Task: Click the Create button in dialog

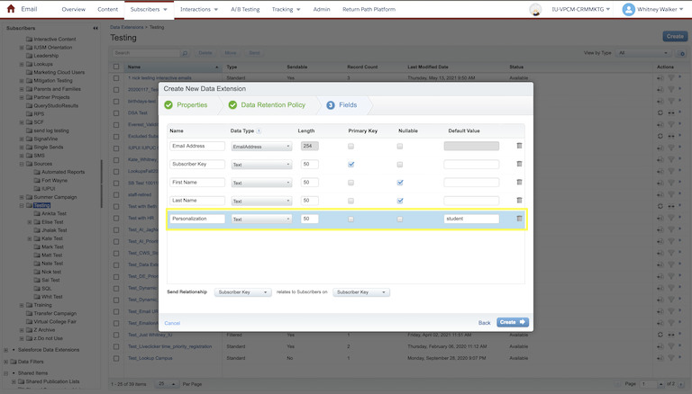Action: point(513,322)
